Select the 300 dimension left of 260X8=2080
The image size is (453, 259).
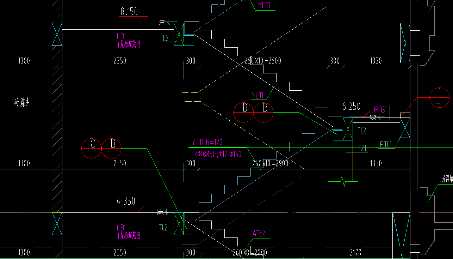[191, 253]
